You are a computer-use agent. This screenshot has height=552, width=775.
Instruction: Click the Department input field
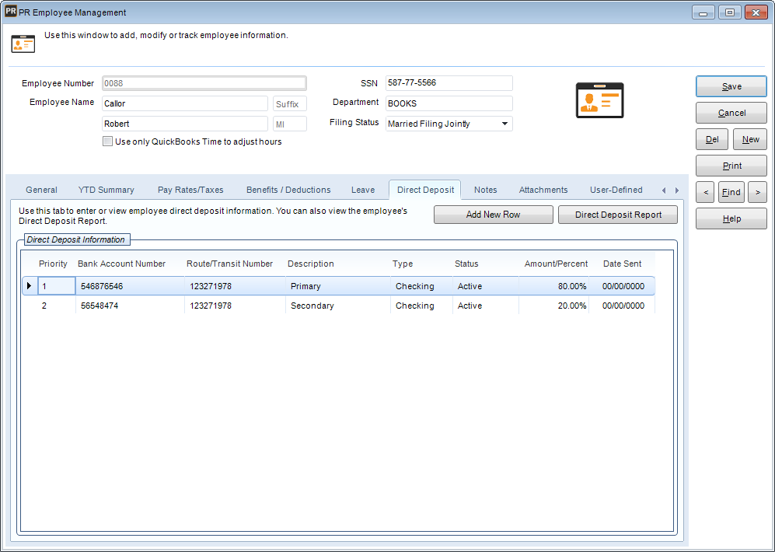pos(449,103)
